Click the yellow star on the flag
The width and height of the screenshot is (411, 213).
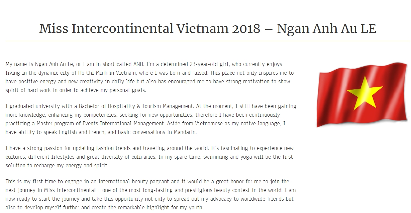point(364,92)
